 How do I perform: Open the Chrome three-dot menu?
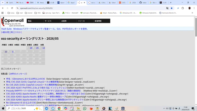pyautogui.click(x=194, y=8)
